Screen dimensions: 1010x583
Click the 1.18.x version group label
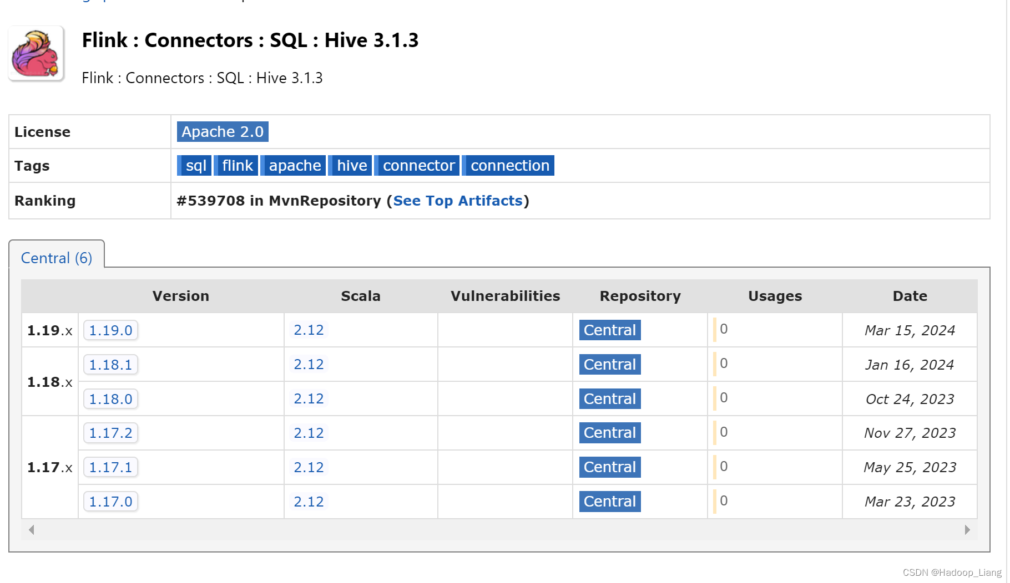pos(50,382)
